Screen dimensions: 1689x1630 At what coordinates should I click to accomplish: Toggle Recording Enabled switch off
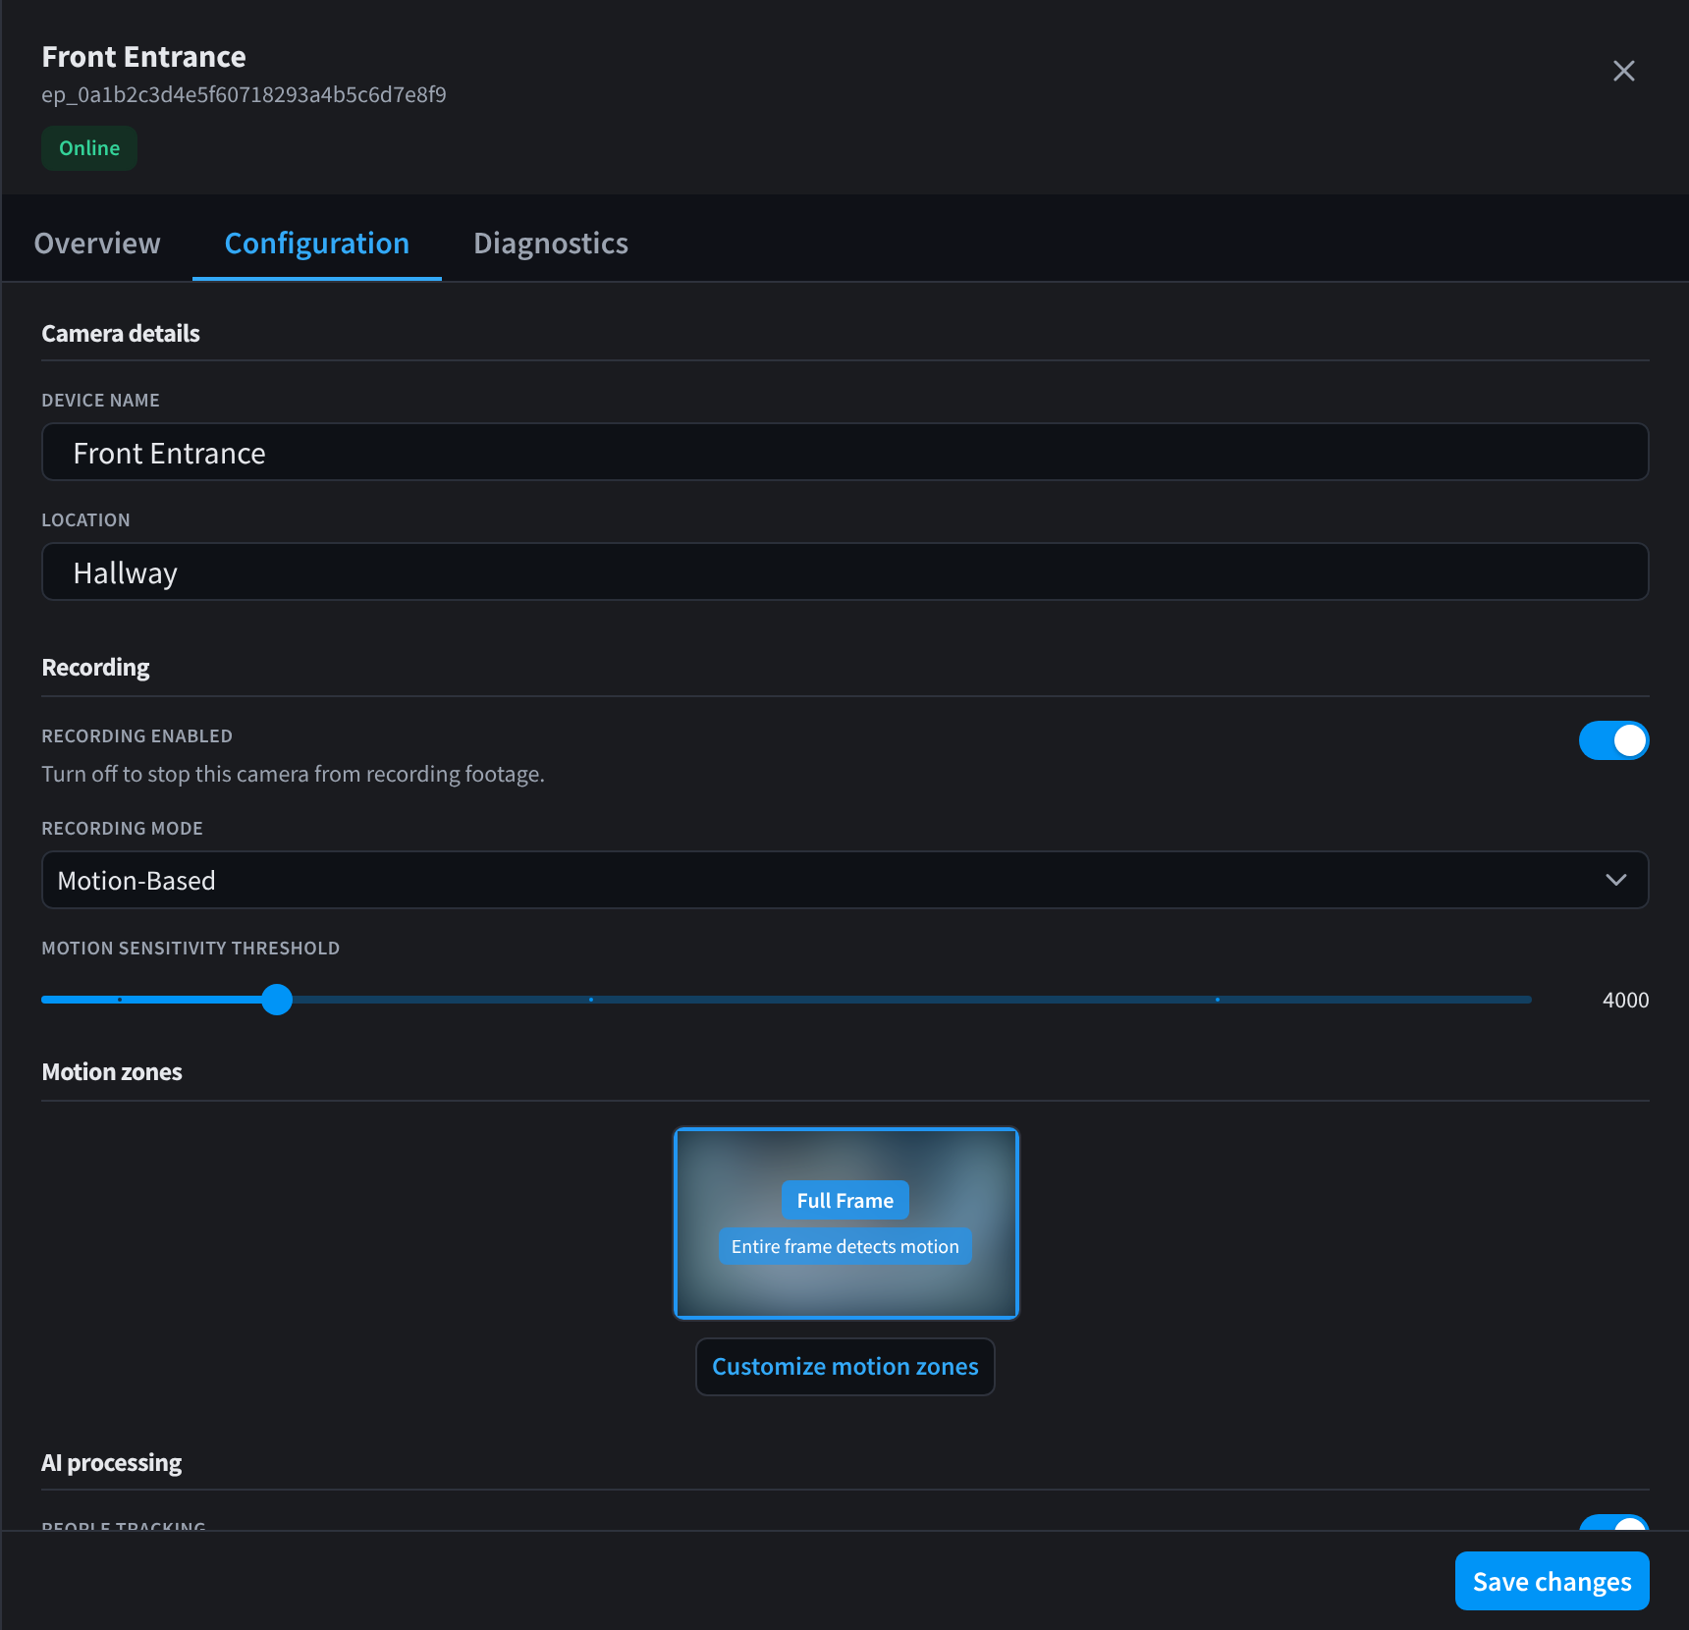coord(1613,740)
